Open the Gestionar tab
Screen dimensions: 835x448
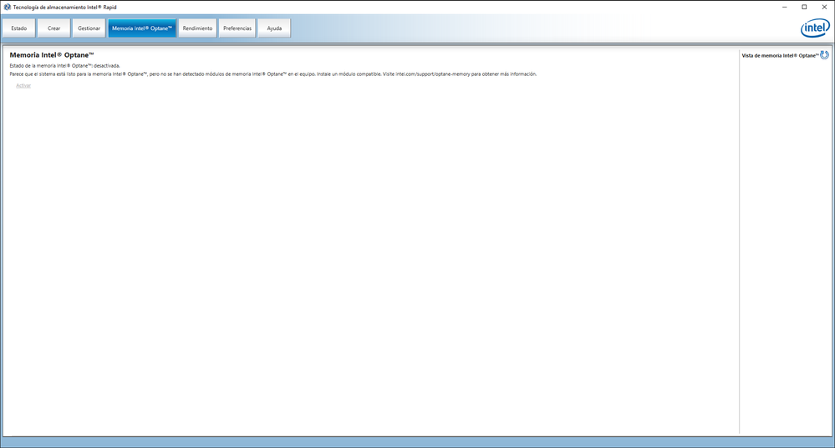point(89,28)
